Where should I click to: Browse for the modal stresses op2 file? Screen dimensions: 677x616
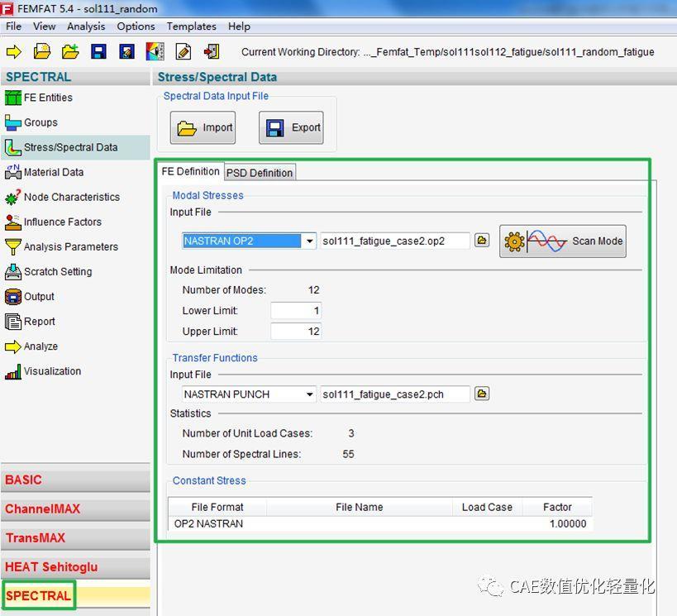[482, 241]
